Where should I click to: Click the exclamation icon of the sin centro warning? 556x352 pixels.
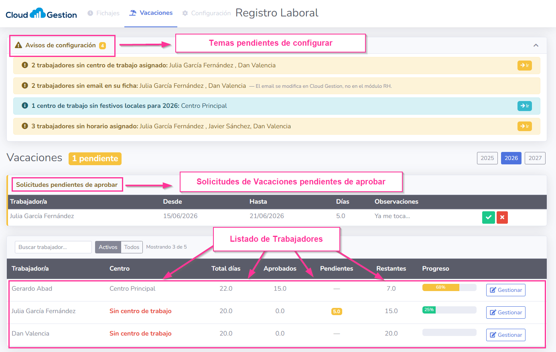pos(25,65)
